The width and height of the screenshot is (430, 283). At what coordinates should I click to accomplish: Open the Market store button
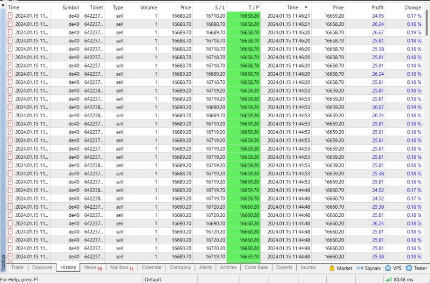coord(340,268)
